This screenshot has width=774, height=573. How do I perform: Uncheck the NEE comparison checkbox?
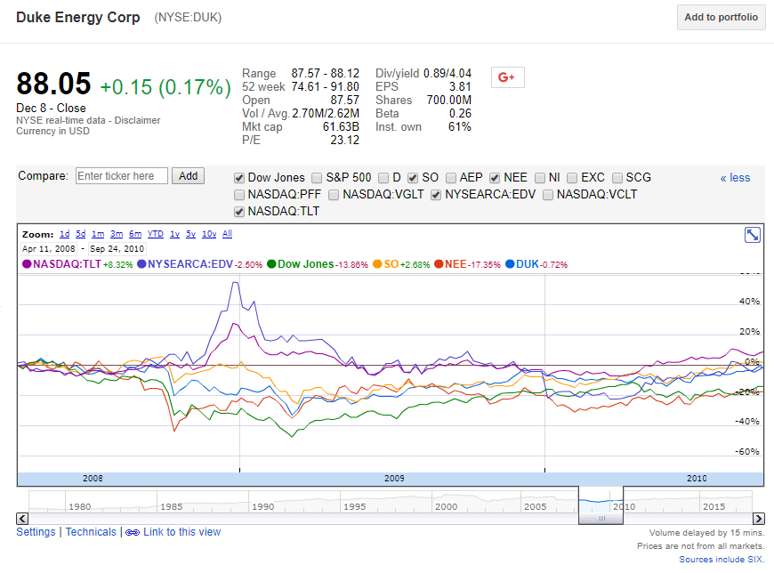[x=496, y=178]
